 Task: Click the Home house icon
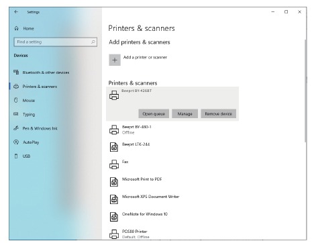pos(17,28)
